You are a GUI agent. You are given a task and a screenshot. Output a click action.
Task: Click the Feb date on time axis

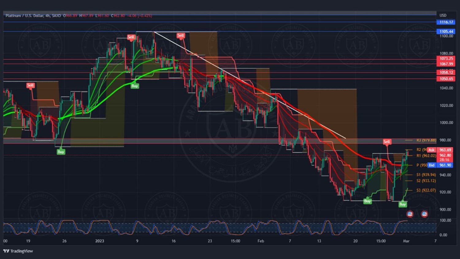261,241
